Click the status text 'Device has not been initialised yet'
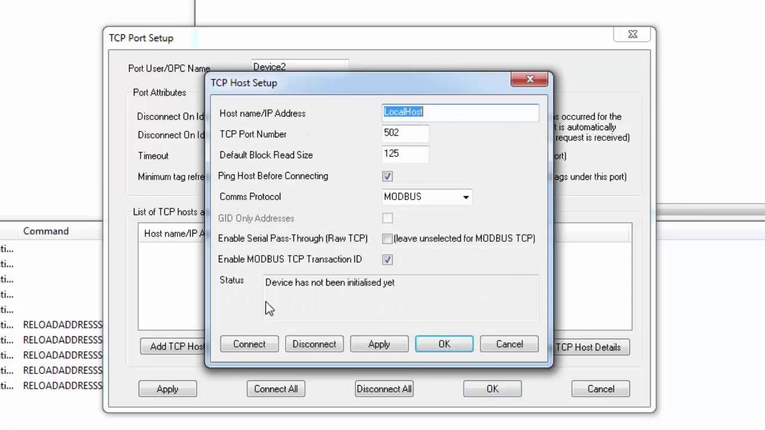Image resolution: width=765 pixels, height=430 pixels. tap(330, 282)
